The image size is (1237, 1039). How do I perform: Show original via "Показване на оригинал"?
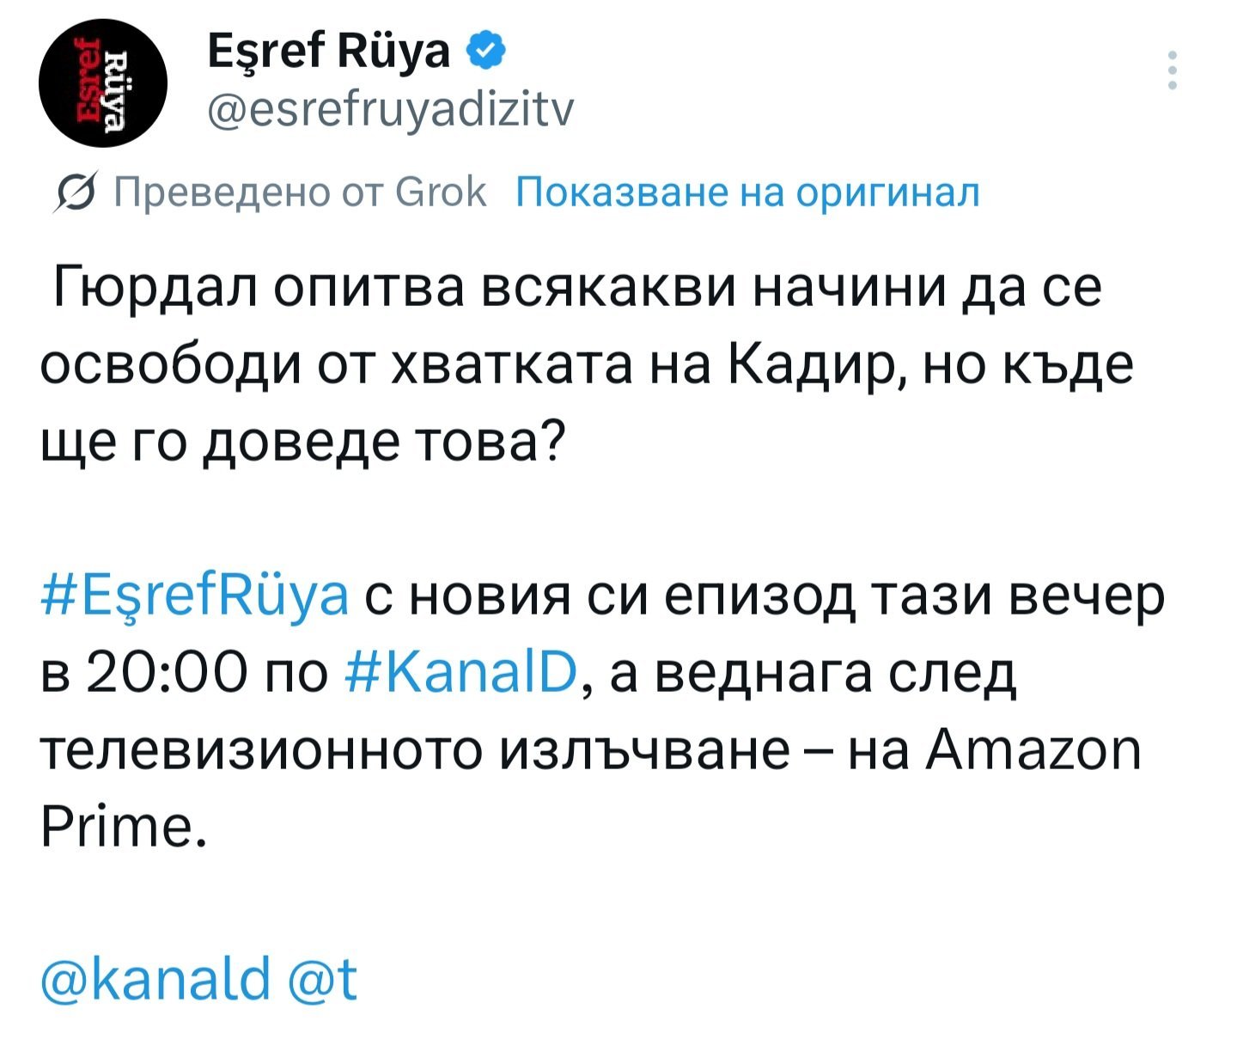pos(747,193)
